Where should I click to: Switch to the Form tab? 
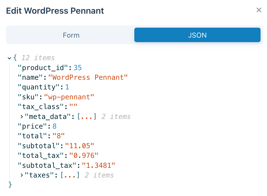coord(71,35)
